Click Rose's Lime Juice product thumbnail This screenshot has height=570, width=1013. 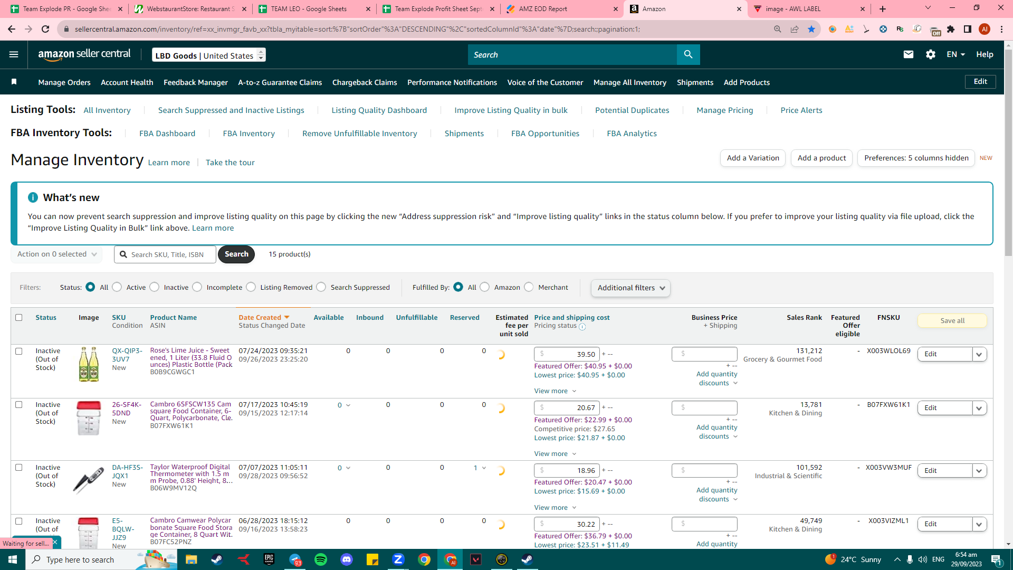click(x=89, y=364)
